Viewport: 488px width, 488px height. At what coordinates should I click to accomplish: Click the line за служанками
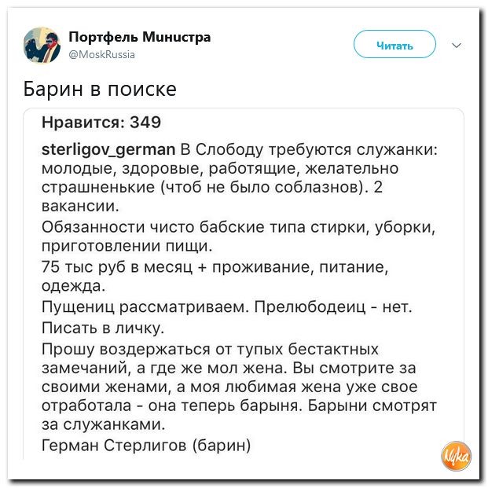click(103, 425)
